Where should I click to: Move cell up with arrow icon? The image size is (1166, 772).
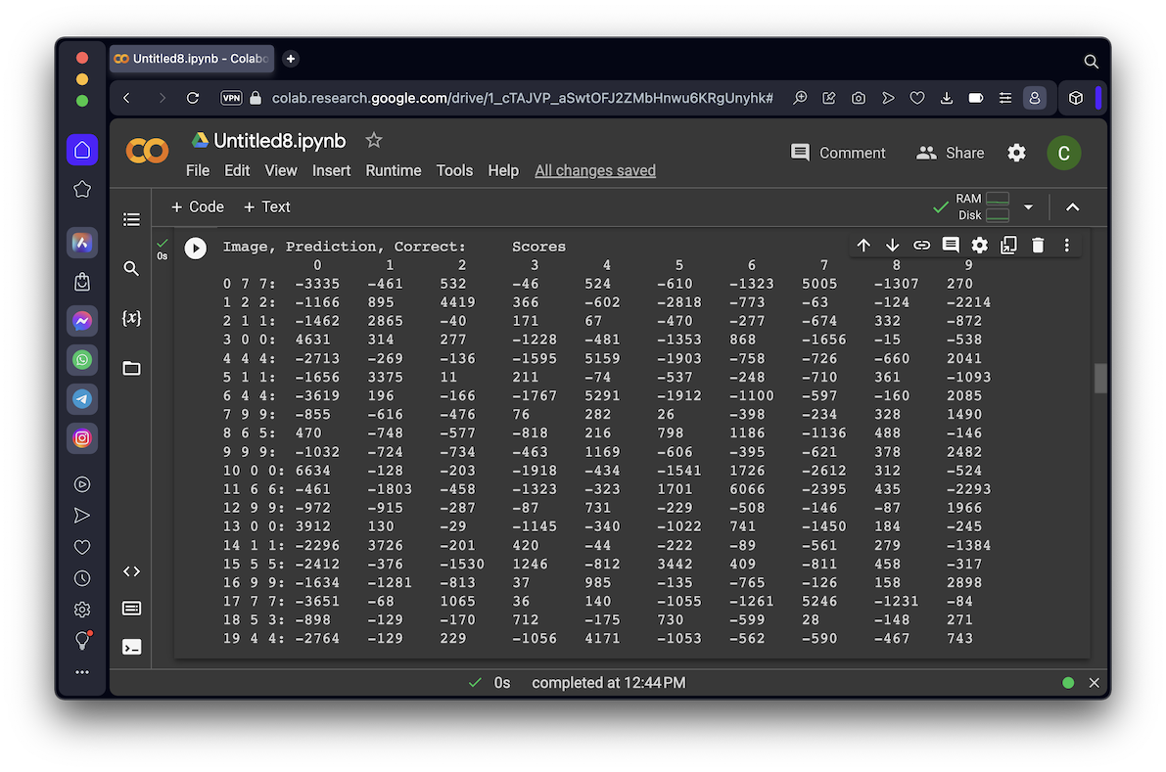[863, 246]
